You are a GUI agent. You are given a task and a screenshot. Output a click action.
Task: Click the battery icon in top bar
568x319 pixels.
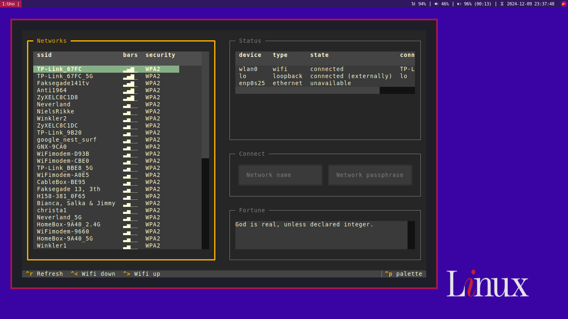point(459,4)
